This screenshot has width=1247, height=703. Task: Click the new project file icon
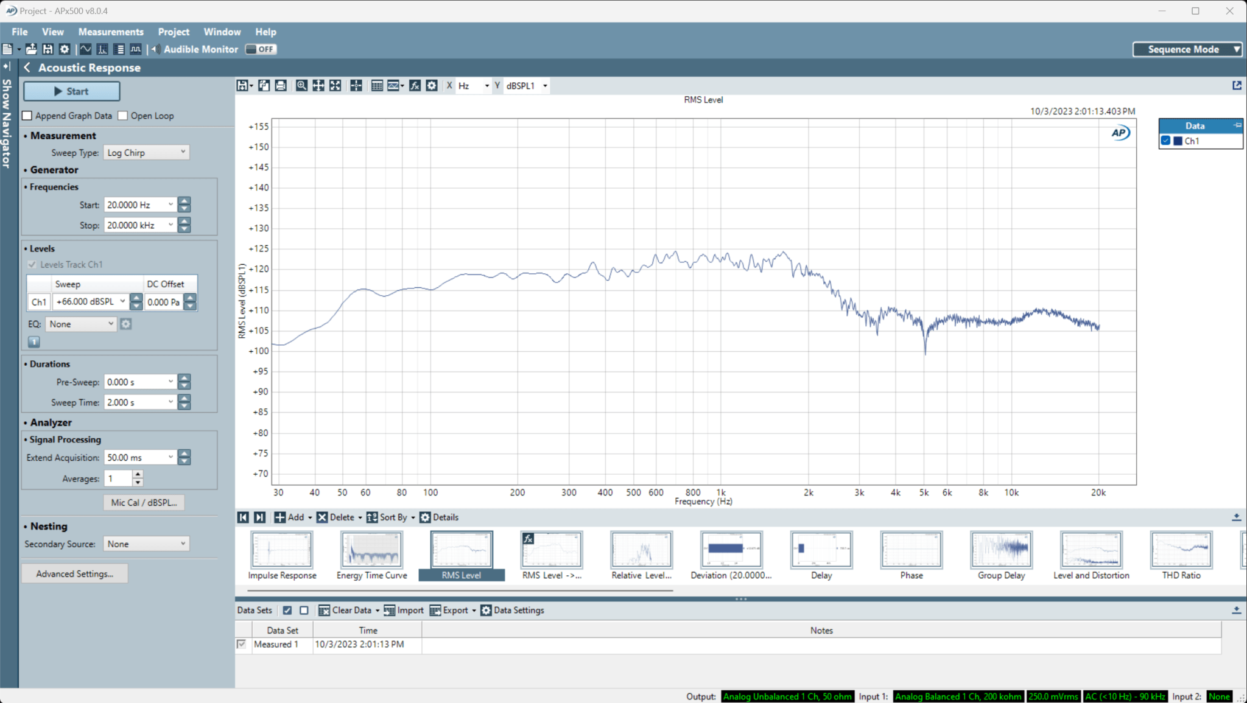(7, 49)
